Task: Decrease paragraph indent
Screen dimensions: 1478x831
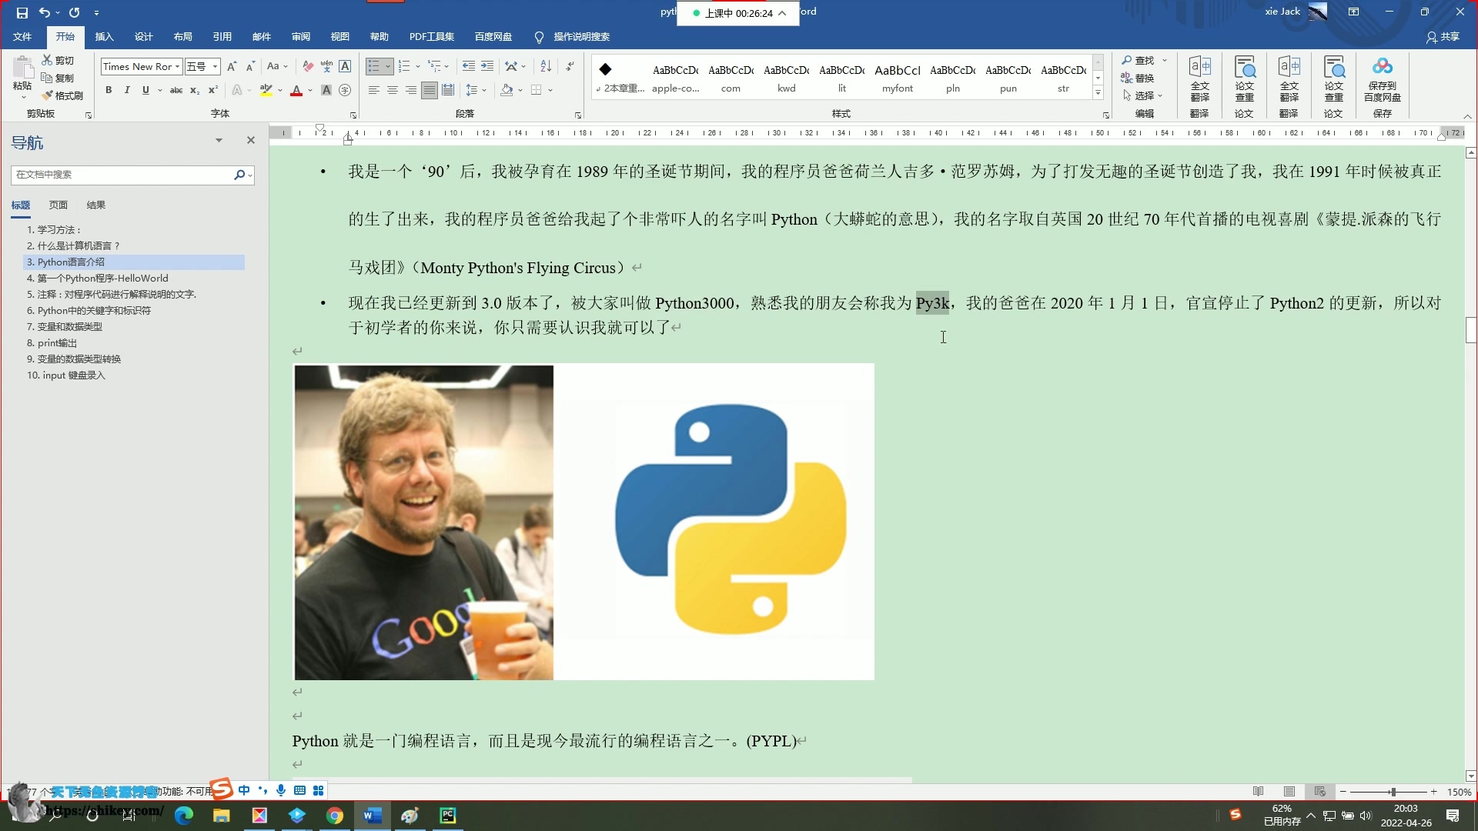Action: pyautogui.click(x=468, y=67)
